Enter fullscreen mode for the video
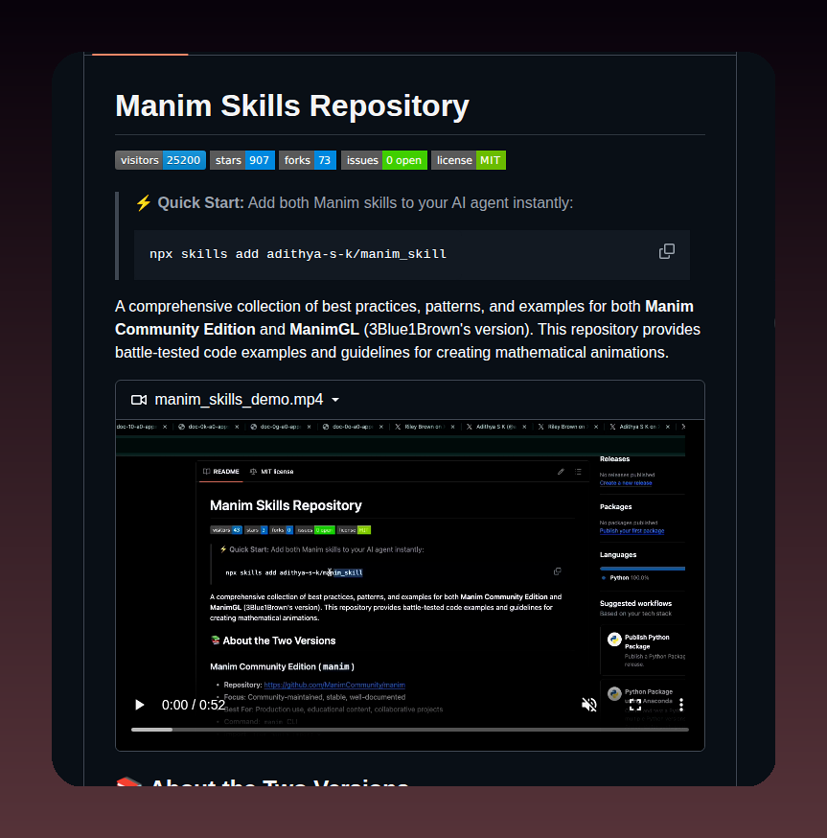Viewport: 827px width, 838px height. click(x=634, y=705)
